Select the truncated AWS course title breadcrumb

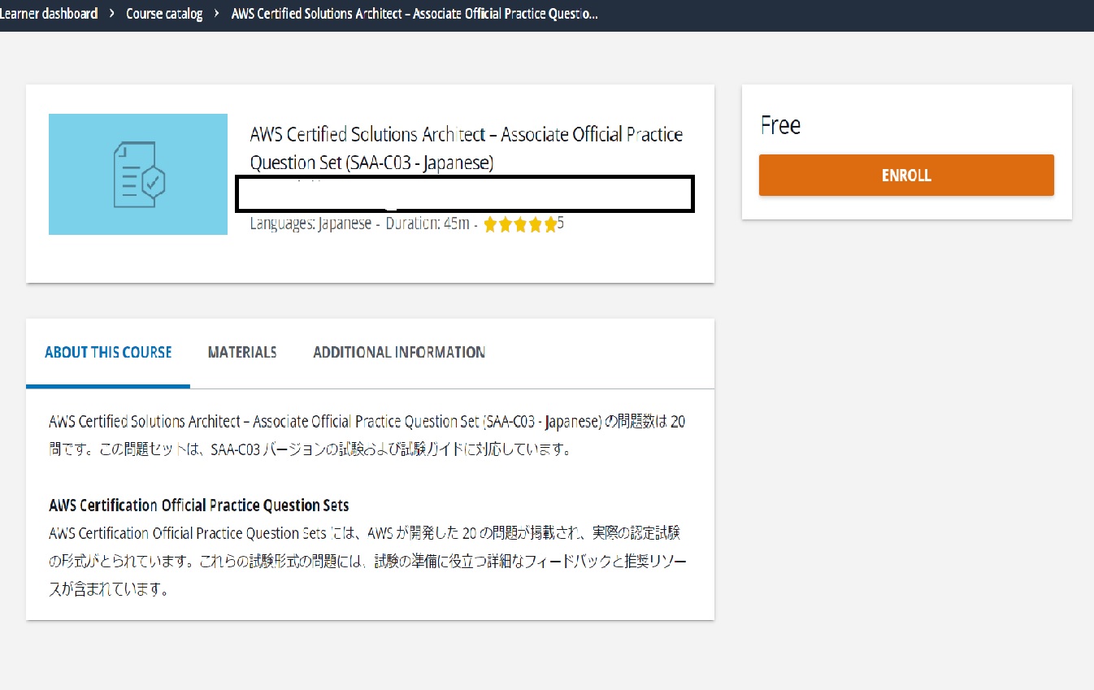415,14
